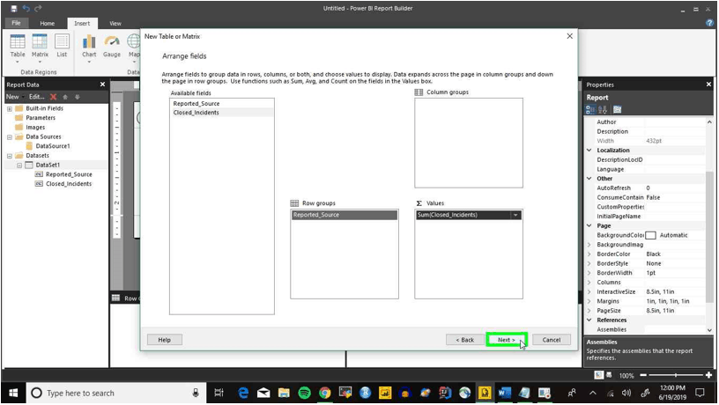
Task: Collapse the Localization property group
Action: 589,151
